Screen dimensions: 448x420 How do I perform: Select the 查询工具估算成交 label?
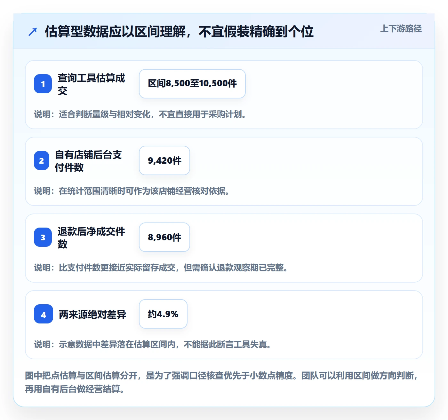pos(92,84)
